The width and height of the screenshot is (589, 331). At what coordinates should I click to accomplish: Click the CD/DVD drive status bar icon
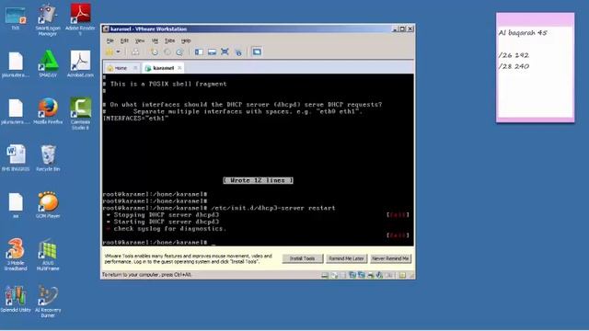click(x=334, y=275)
